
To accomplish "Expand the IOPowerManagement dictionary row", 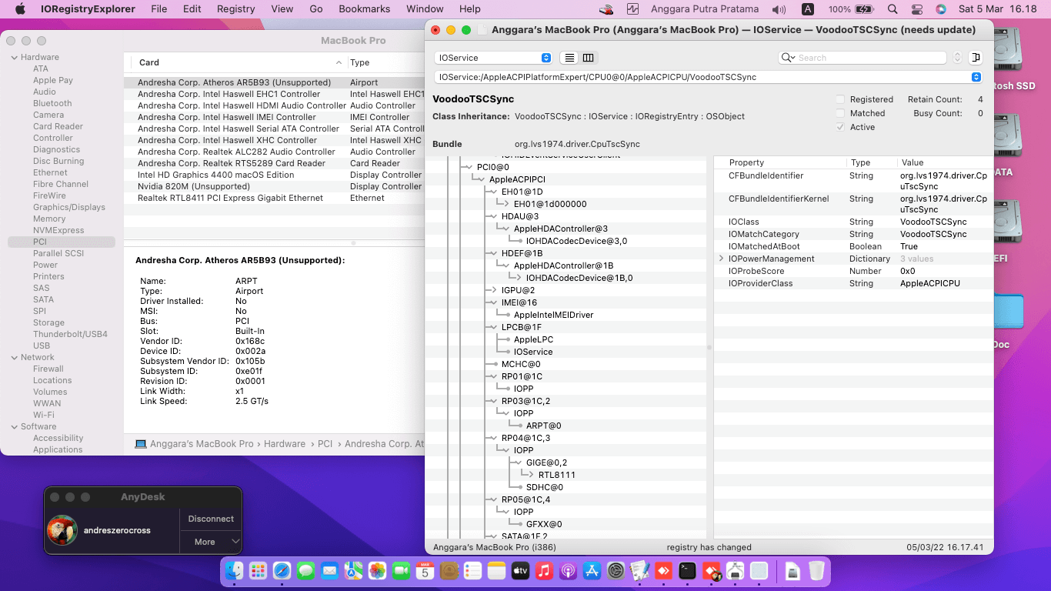I will (x=722, y=259).
